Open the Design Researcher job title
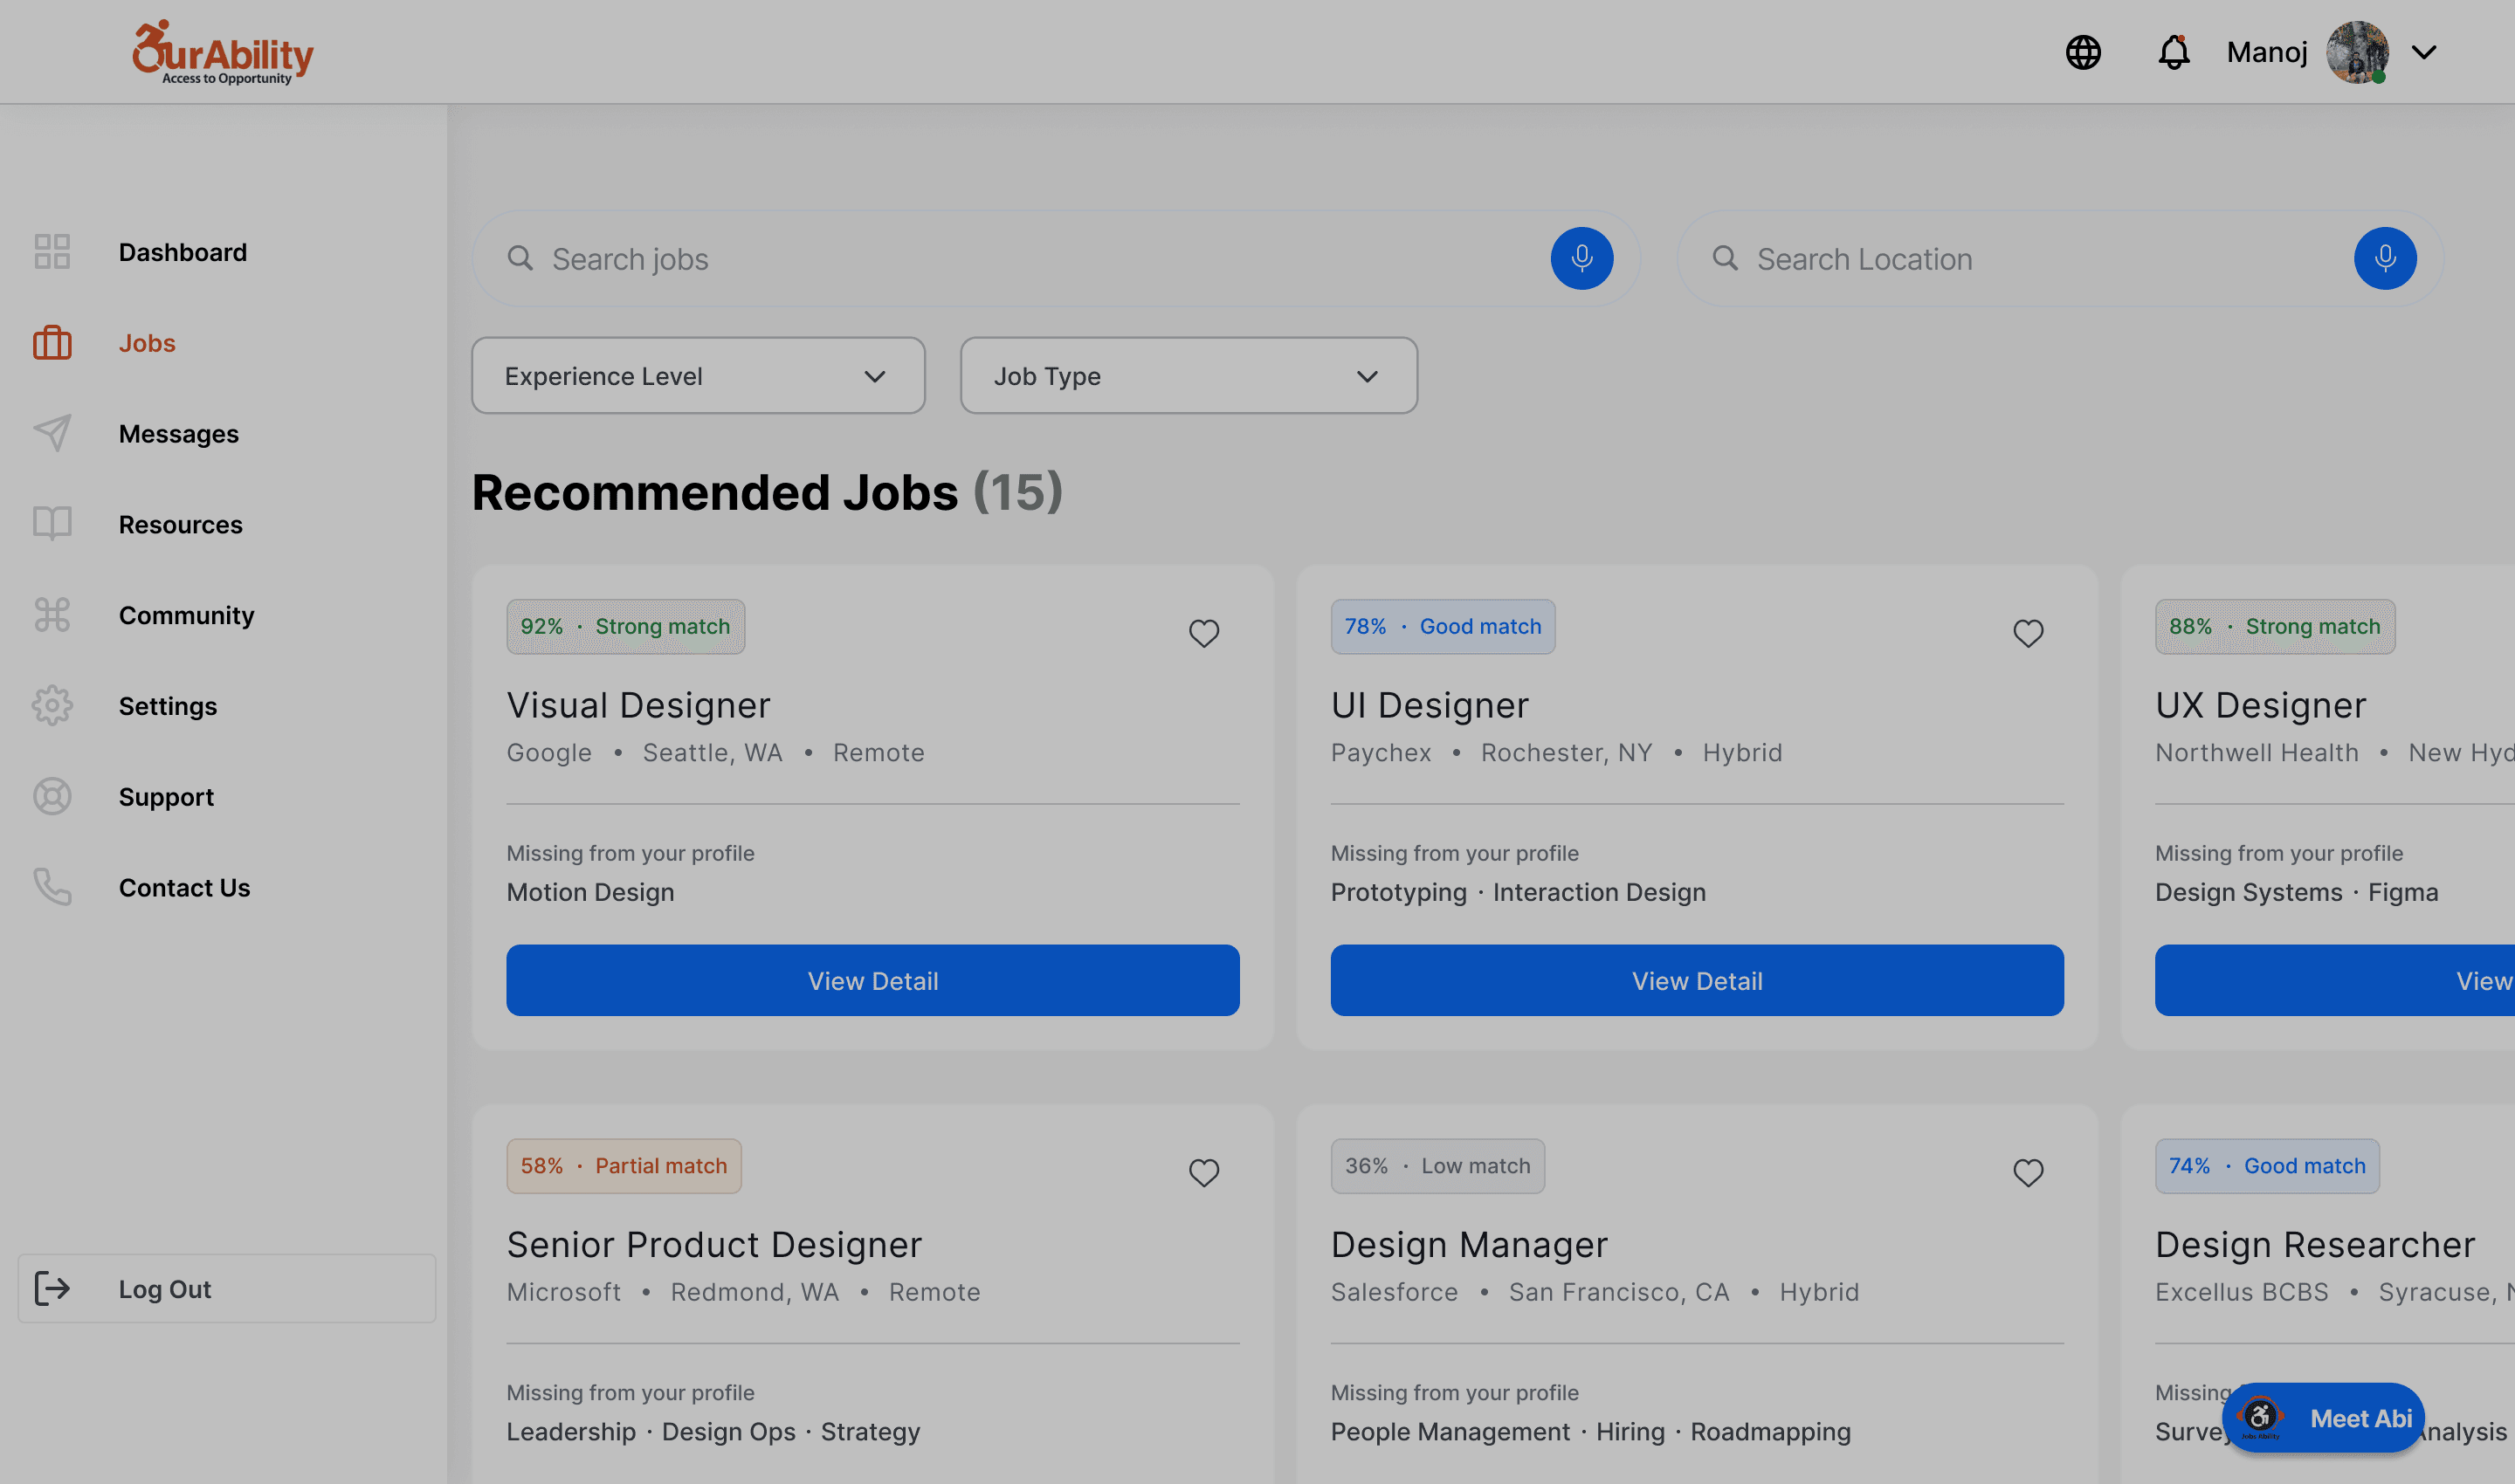Viewport: 2515px width, 1484px height. point(2315,1245)
